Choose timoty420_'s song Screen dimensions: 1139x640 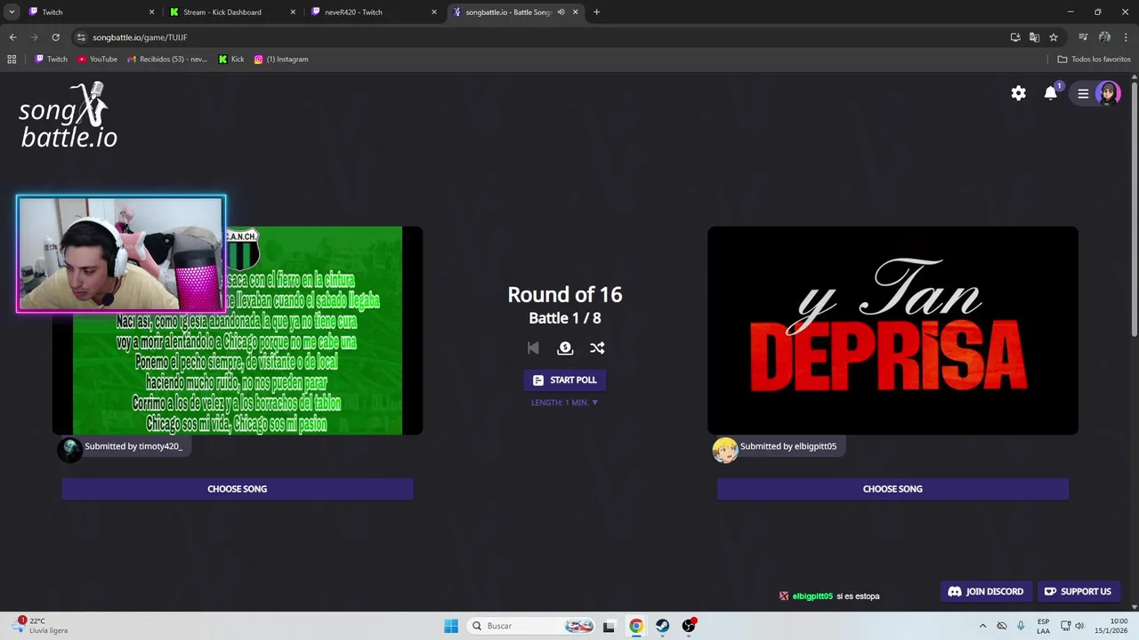(x=238, y=489)
